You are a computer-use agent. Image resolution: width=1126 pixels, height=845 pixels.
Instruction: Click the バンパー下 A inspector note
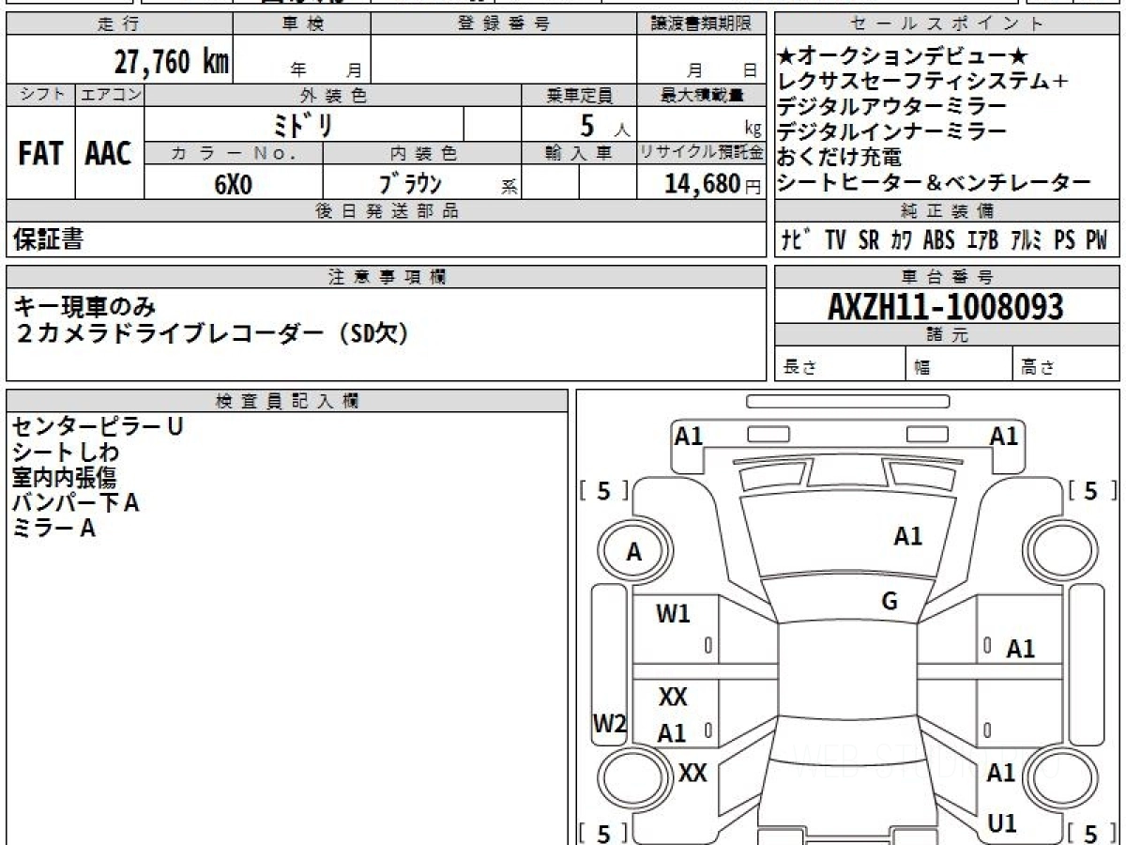(x=75, y=503)
